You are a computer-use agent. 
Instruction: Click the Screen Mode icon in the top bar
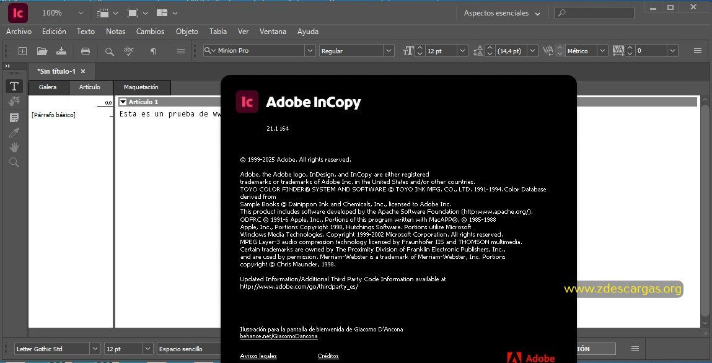click(x=133, y=13)
